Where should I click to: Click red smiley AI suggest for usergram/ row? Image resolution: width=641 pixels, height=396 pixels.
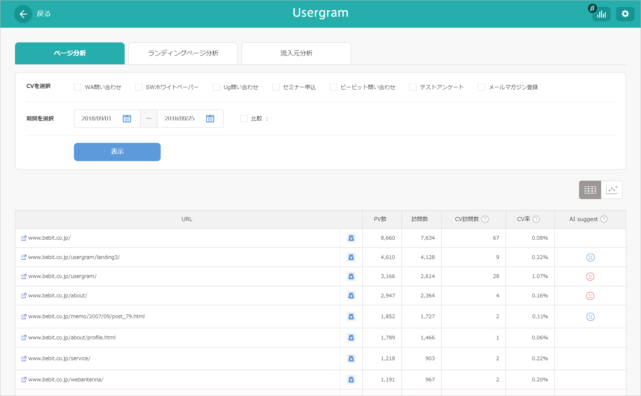tap(590, 277)
